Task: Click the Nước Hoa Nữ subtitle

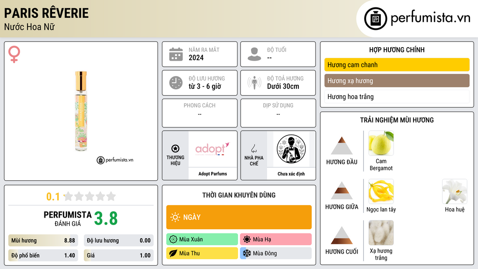Action: click(x=29, y=27)
